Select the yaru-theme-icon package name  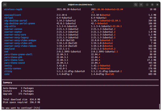click(x=14, y=60)
